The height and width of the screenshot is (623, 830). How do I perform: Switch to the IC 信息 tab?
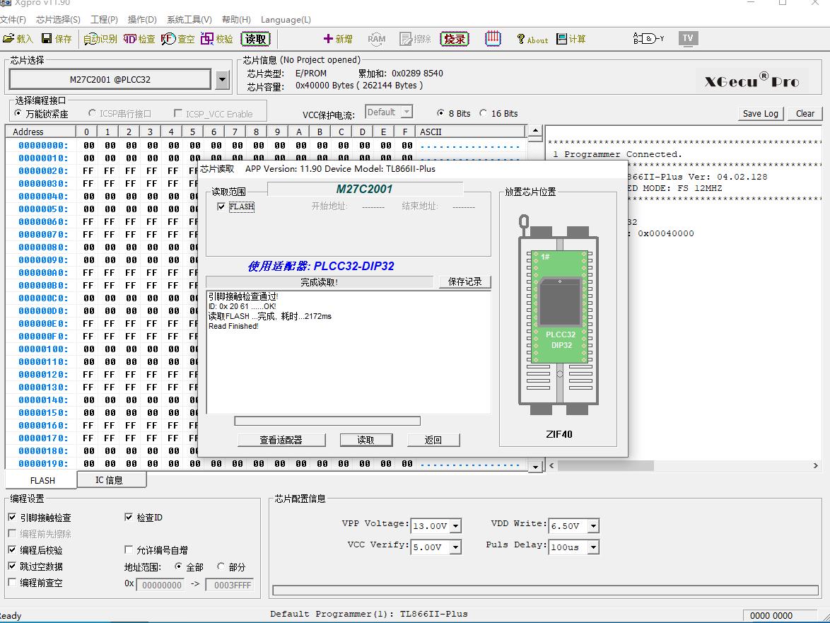click(110, 480)
